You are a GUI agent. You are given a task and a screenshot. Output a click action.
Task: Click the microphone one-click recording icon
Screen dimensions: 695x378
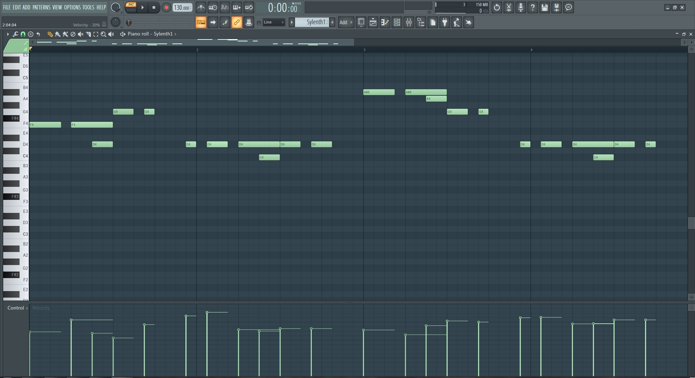520,7
